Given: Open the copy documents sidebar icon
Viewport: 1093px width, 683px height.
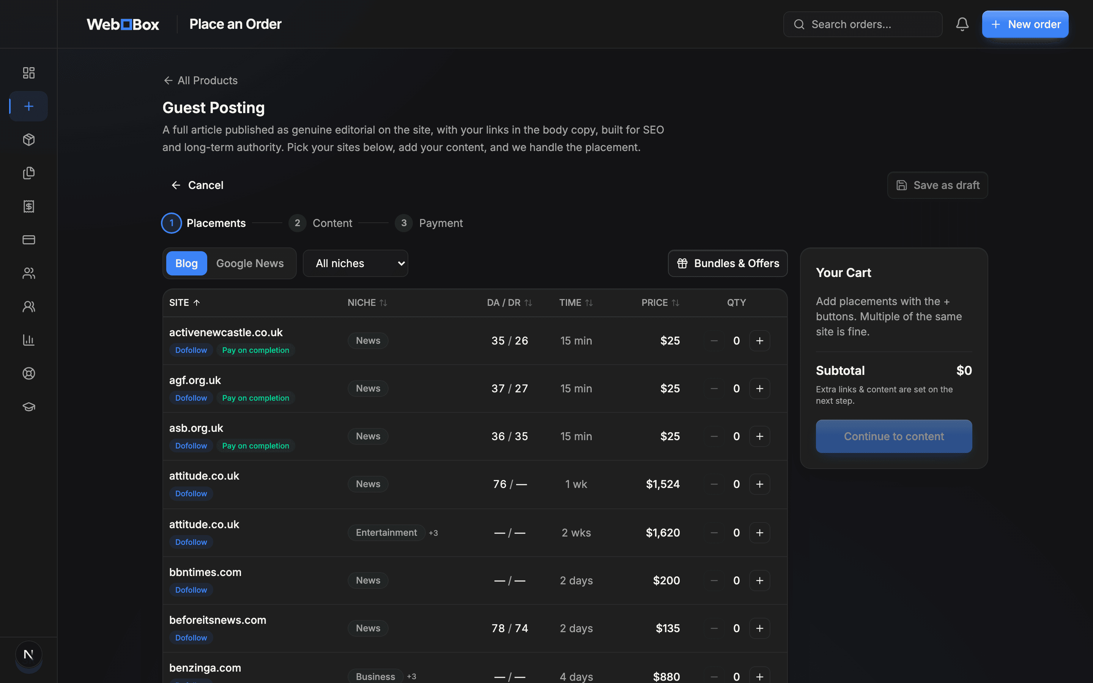Looking at the screenshot, I should pos(28,173).
